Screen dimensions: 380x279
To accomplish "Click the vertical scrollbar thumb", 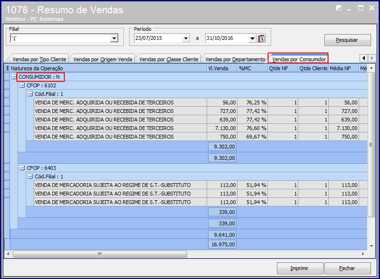I will (x=371, y=145).
